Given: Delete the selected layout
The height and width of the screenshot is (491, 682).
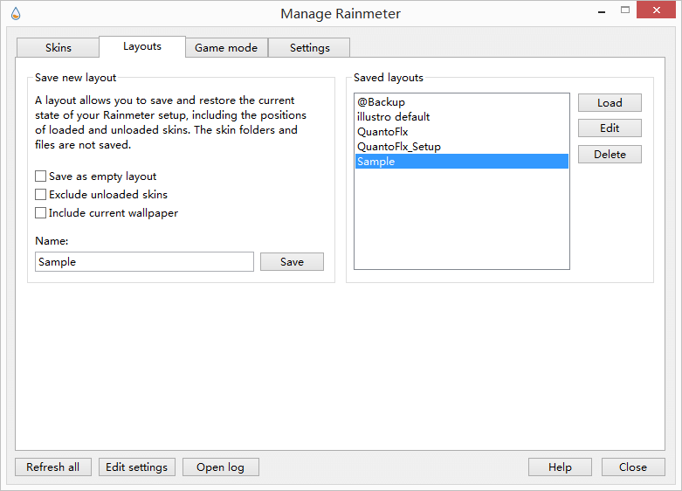Looking at the screenshot, I should (610, 154).
